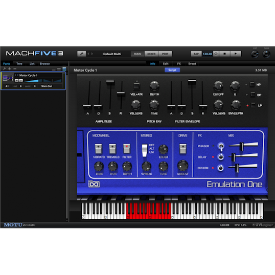The width and height of the screenshot is (275, 275).
Task: Click the master vol knob
Action: click(x=255, y=54)
